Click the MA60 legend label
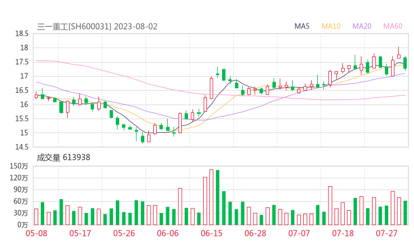This screenshot has width=414, height=246. click(x=393, y=26)
